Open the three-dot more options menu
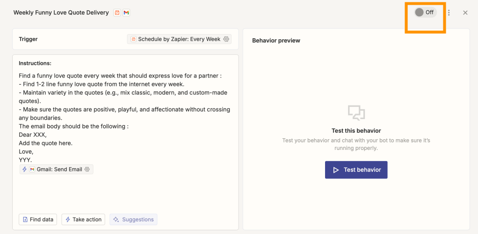Screen dimensions: 478x234 click(x=449, y=13)
